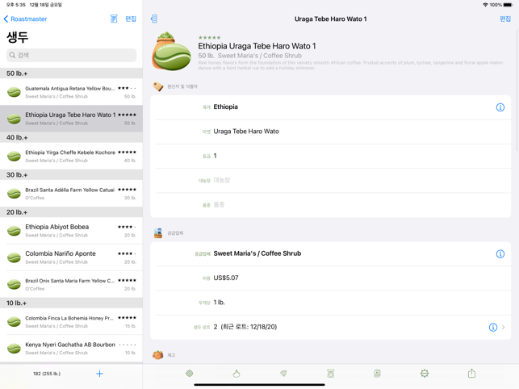Tap 182 (255 lb.) total count
The width and height of the screenshot is (519, 389).
(x=47, y=374)
